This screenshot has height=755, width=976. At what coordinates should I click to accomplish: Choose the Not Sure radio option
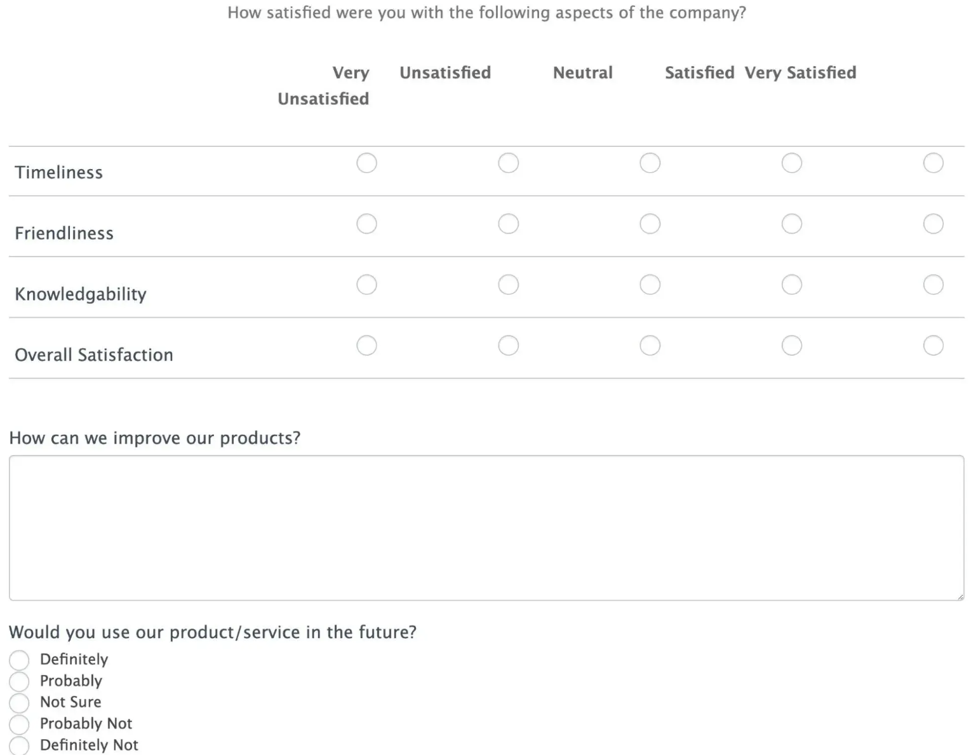pos(19,703)
